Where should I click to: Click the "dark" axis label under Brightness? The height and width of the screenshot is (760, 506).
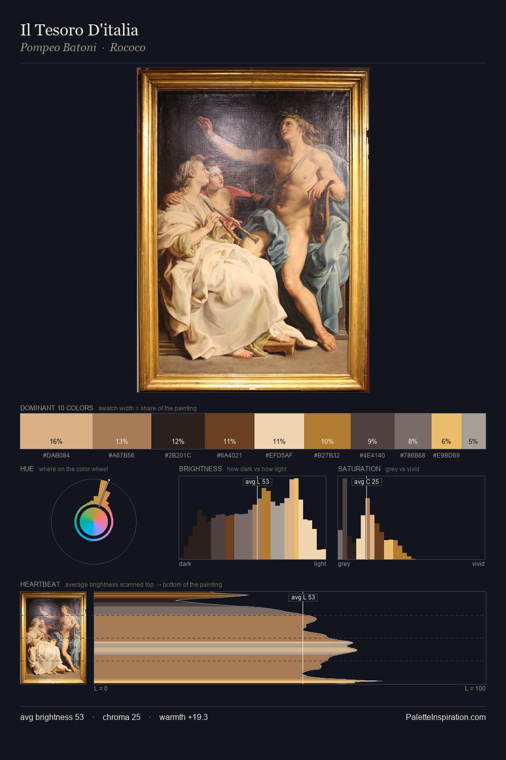[185, 564]
